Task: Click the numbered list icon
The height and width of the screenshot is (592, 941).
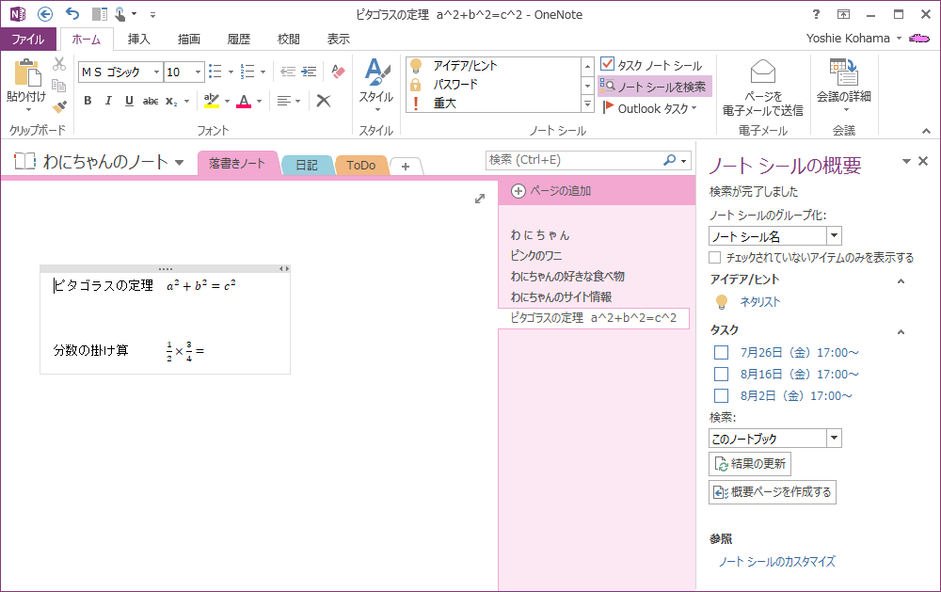Action: pos(247,72)
